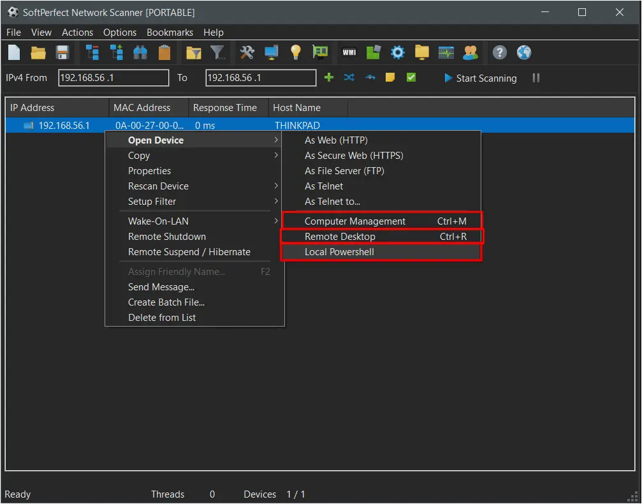Choose Send Message... from context menu
Image resolution: width=642 pixels, height=504 pixels.
(194, 287)
